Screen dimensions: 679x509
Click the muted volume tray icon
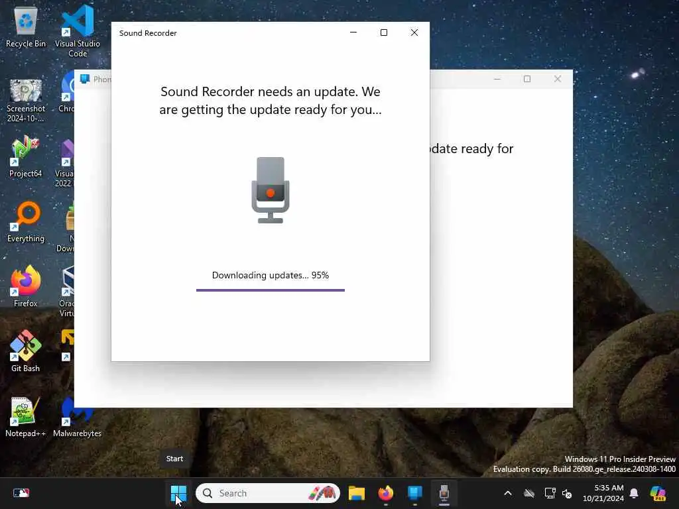(x=567, y=493)
